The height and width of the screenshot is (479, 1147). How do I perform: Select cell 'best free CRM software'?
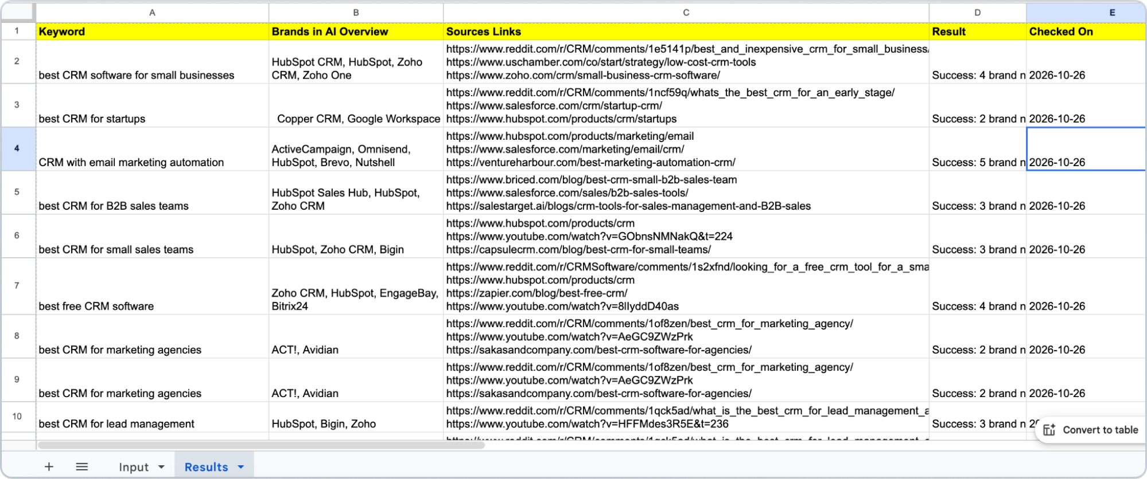[152, 286]
